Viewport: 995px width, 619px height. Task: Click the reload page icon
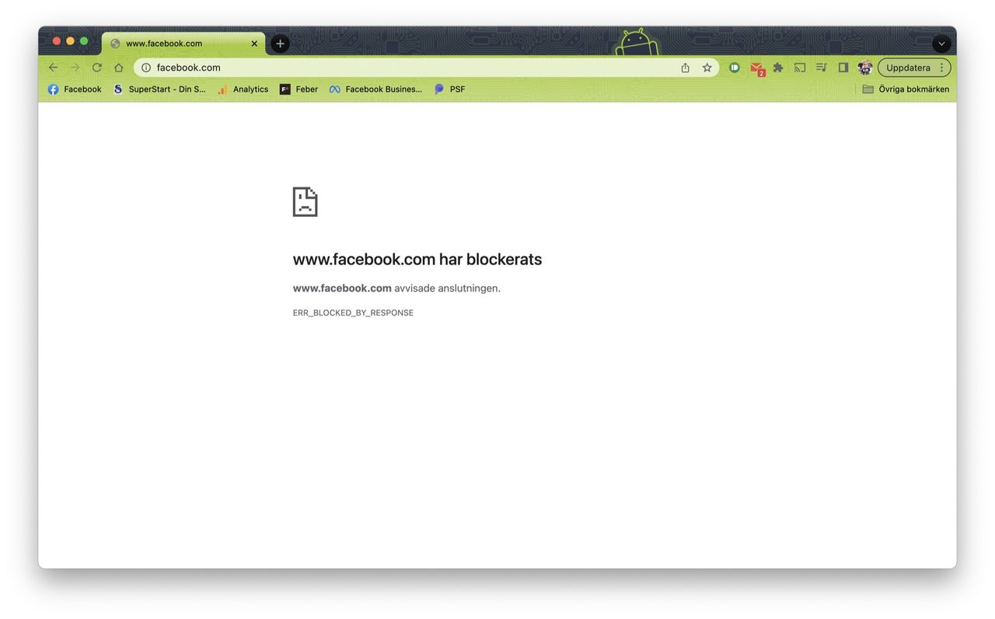(x=97, y=68)
